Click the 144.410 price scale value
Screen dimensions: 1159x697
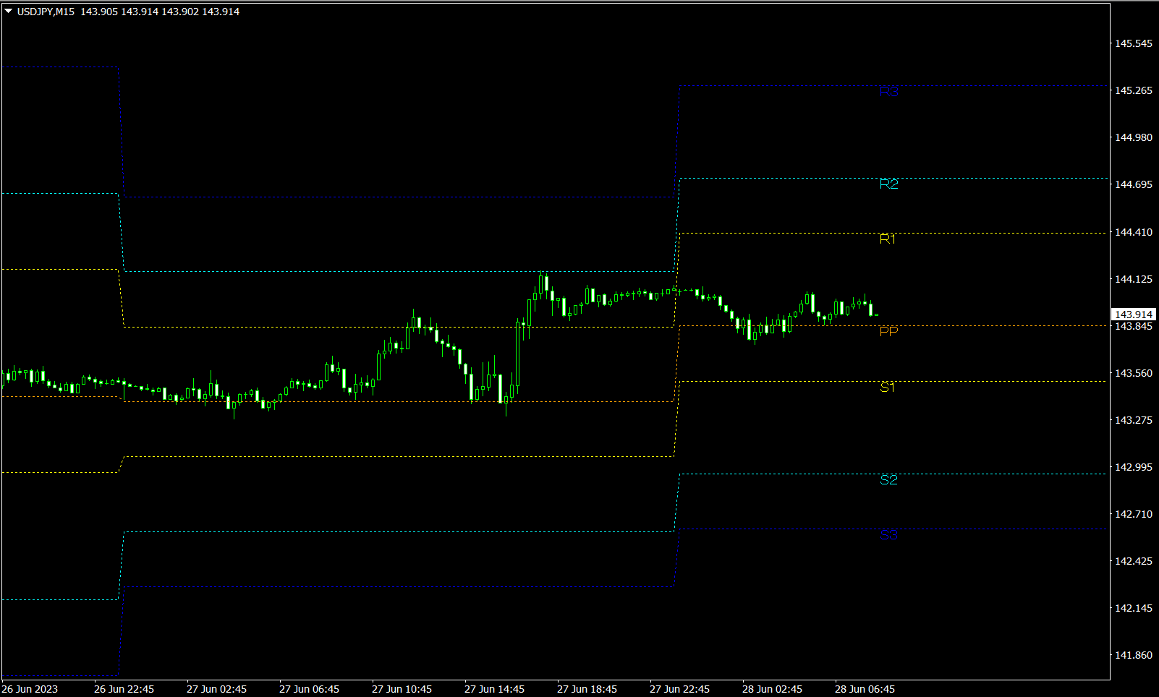click(1134, 232)
